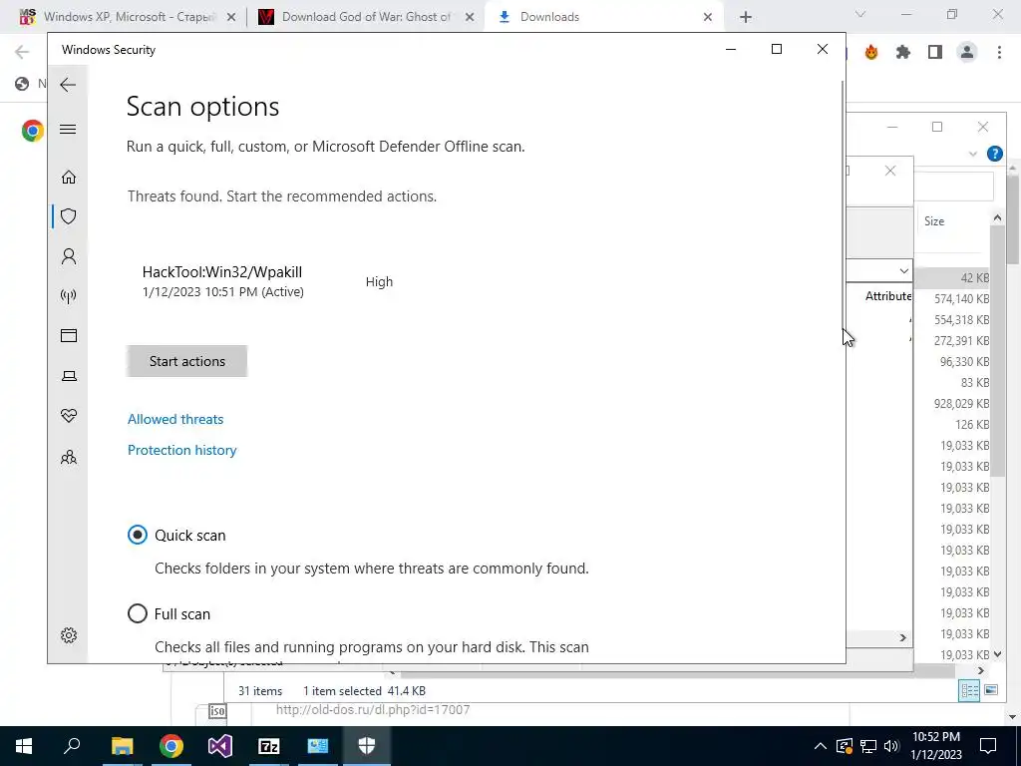This screenshot has height=766, width=1021.
Task: Select the 928,029 KB file row
Action: (x=951, y=404)
